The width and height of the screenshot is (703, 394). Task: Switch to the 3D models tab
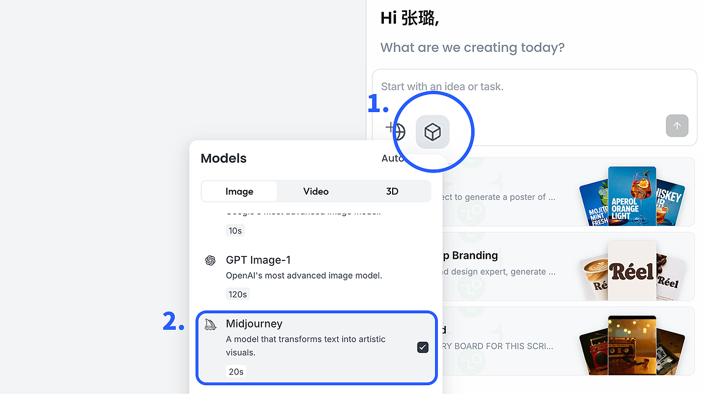(392, 191)
